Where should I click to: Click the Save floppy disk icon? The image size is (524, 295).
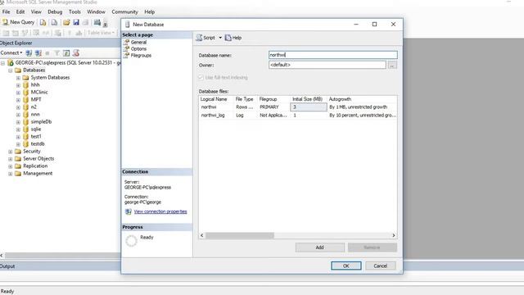[x=76, y=22]
